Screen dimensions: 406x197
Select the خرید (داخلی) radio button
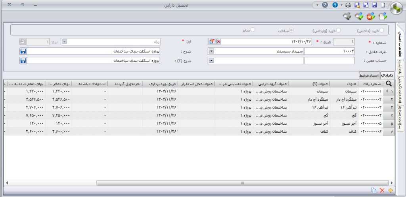(x=381, y=30)
